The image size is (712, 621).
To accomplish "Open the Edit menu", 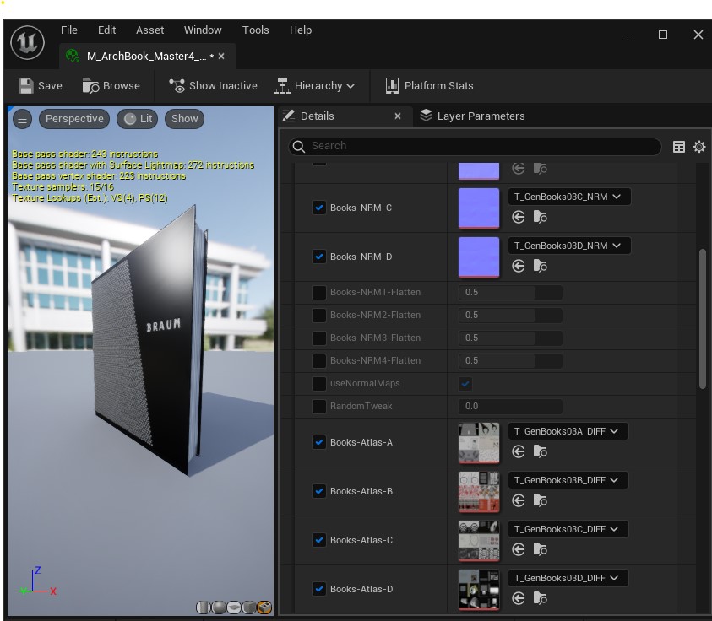I will [106, 30].
